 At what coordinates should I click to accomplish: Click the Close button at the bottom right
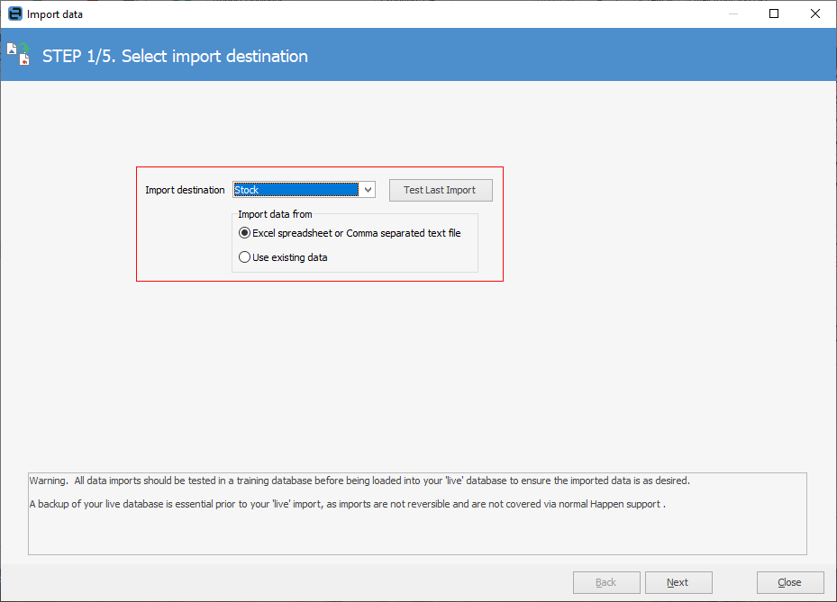pos(790,582)
